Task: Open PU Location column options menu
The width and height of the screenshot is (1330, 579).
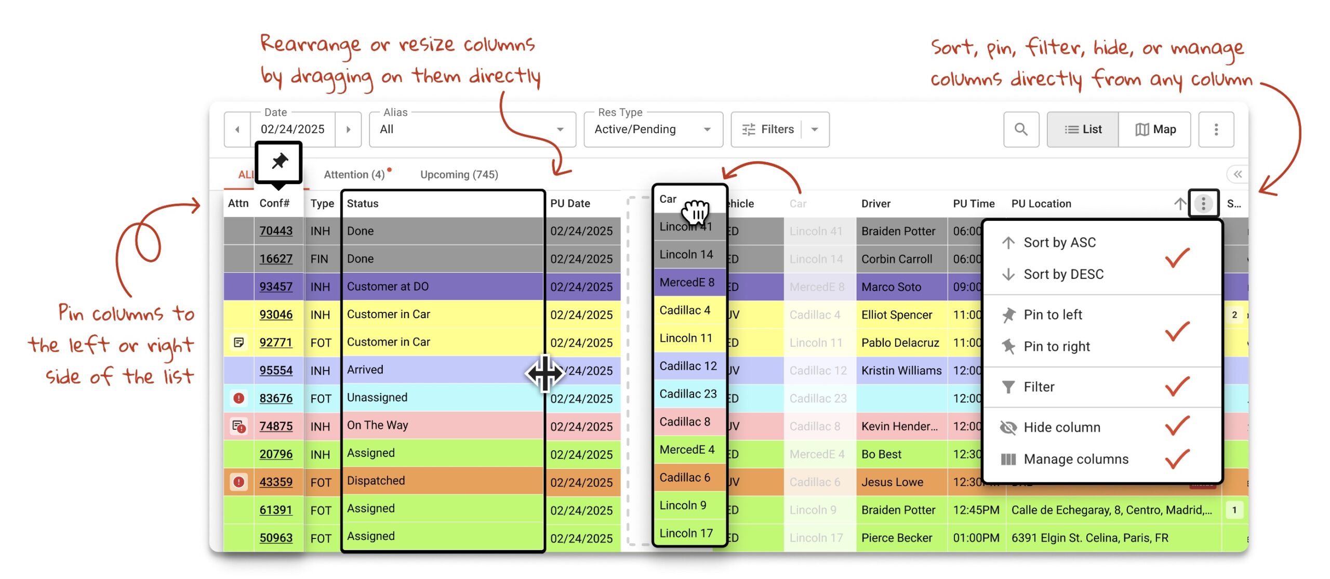Action: pos(1203,203)
